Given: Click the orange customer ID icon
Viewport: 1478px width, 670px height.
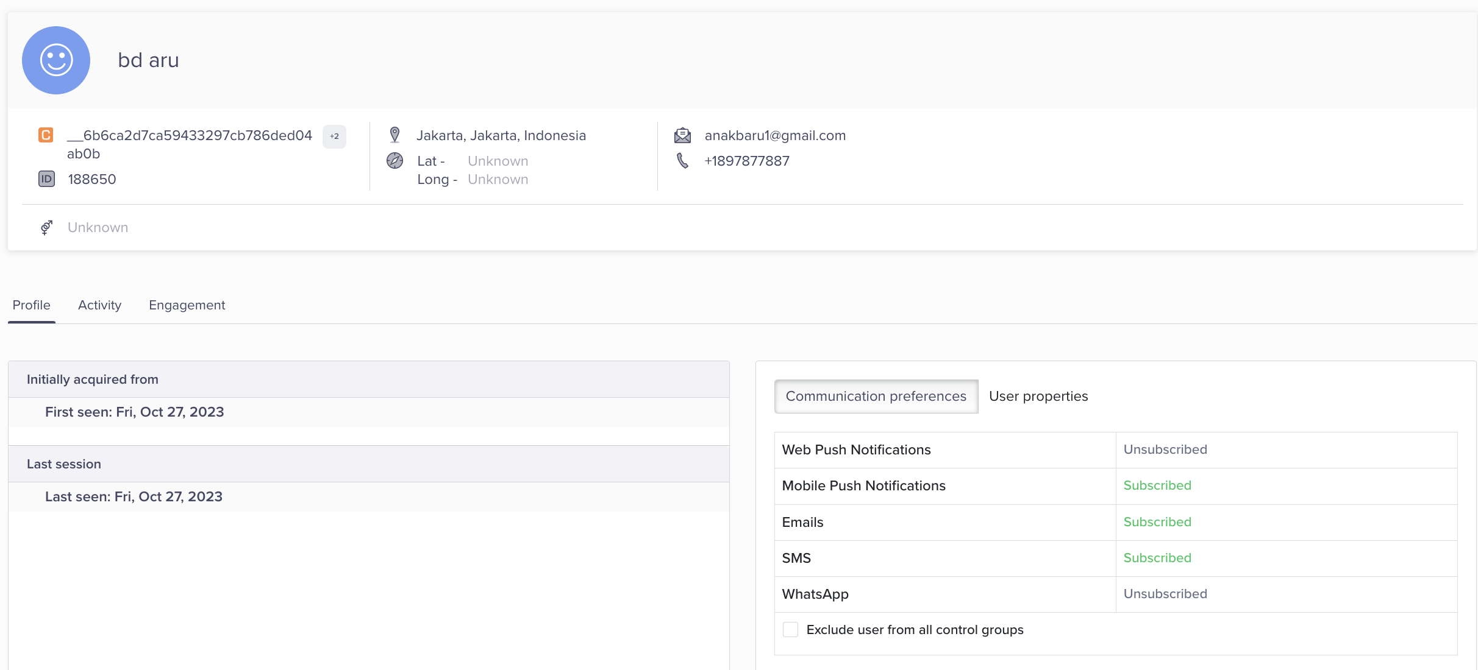Looking at the screenshot, I should pyautogui.click(x=46, y=135).
